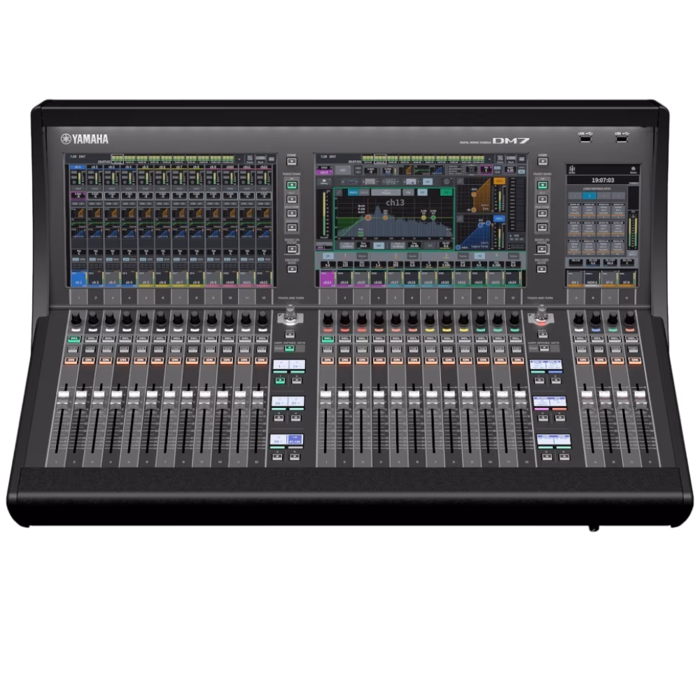The width and height of the screenshot is (700, 700).
Task: Tap the Home icon on the utility screen
Action: pos(633,169)
